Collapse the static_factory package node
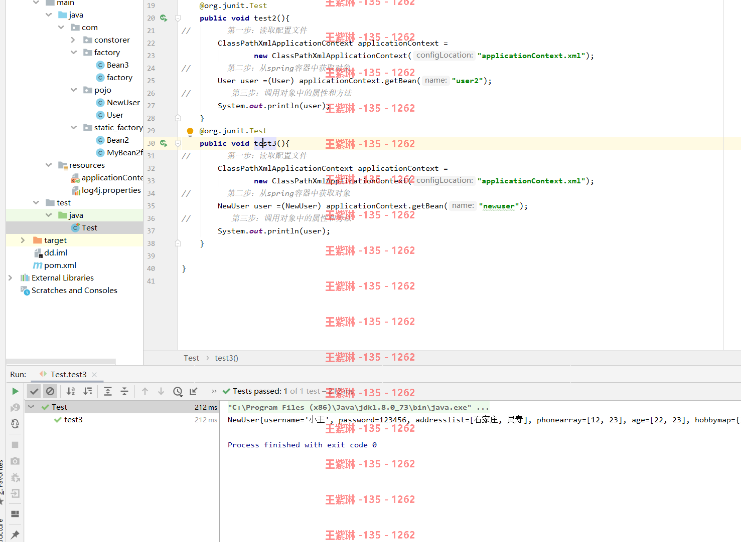This screenshot has height=542, width=741. point(74,127)
